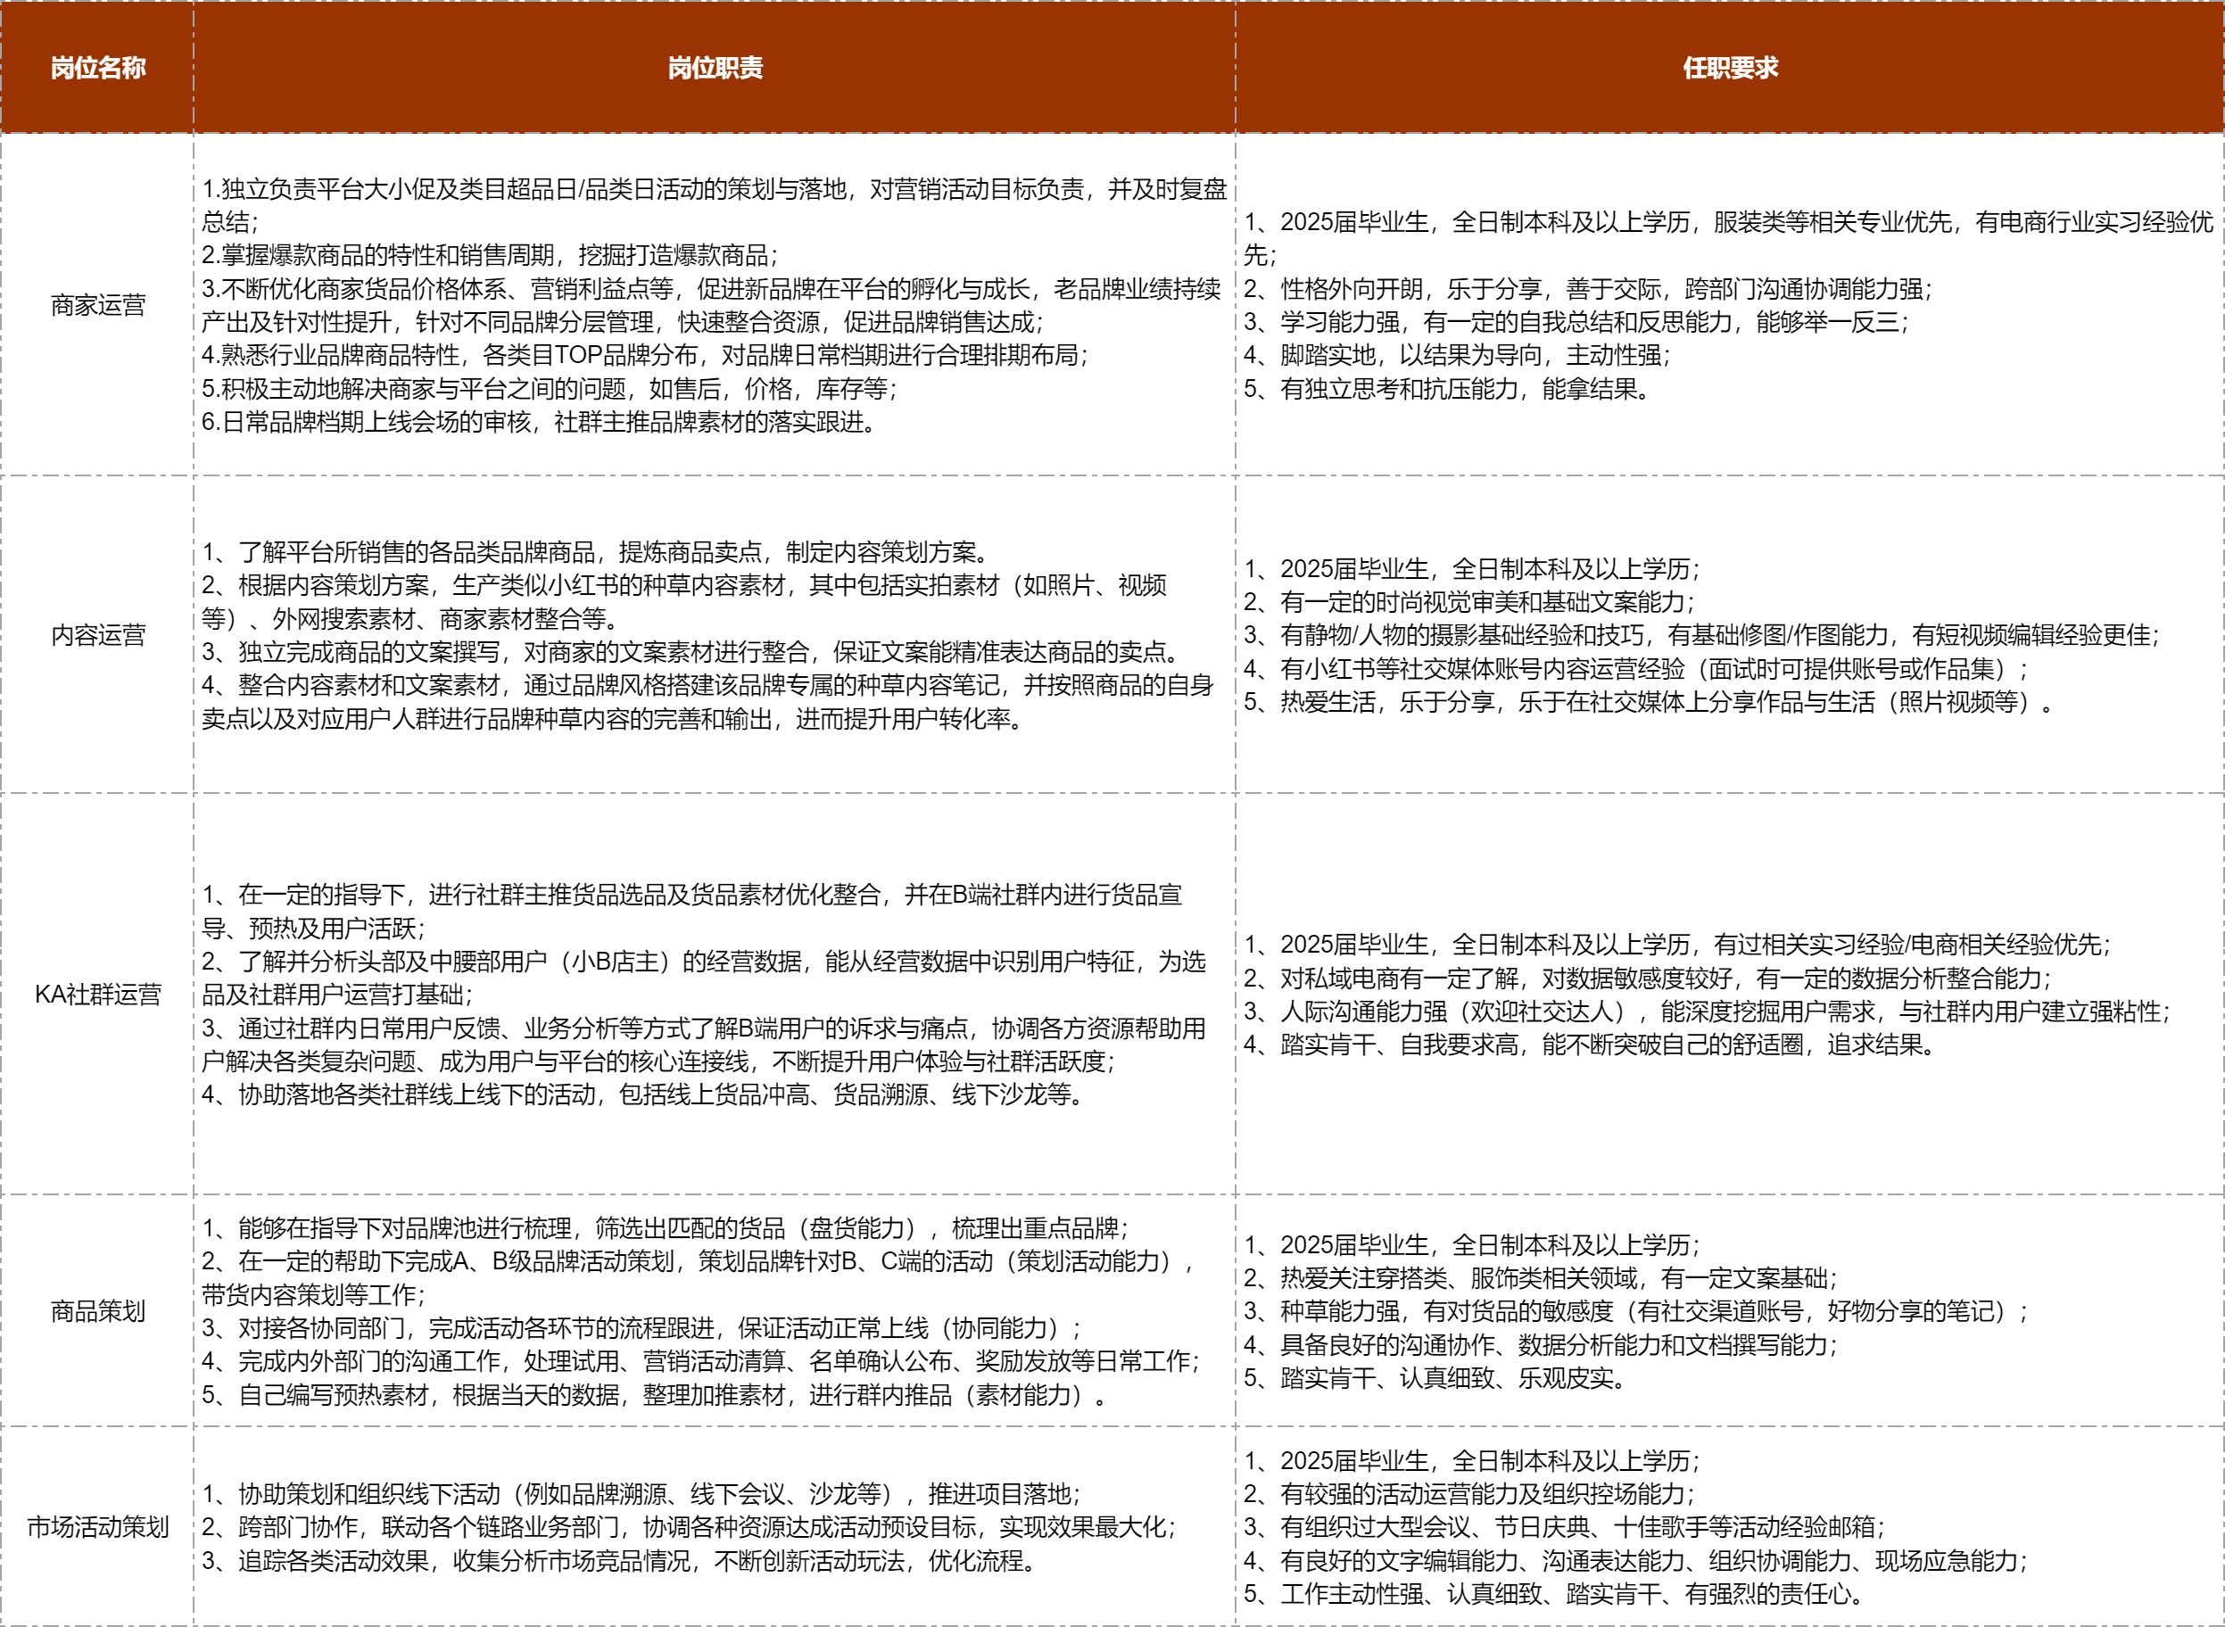Click the 任职要求 column header
The height and width of the screenshot is (1627, 2225).
point(1730,68)
